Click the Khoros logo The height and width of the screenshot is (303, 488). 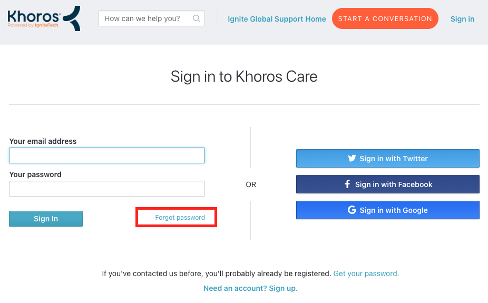click(x=44, y=18)
